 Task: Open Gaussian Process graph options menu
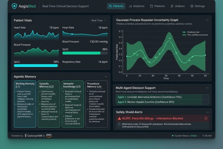(x=207, y=20)
